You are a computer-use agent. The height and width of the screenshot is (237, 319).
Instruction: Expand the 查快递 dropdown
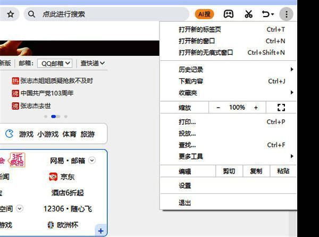tap(93, 63)
